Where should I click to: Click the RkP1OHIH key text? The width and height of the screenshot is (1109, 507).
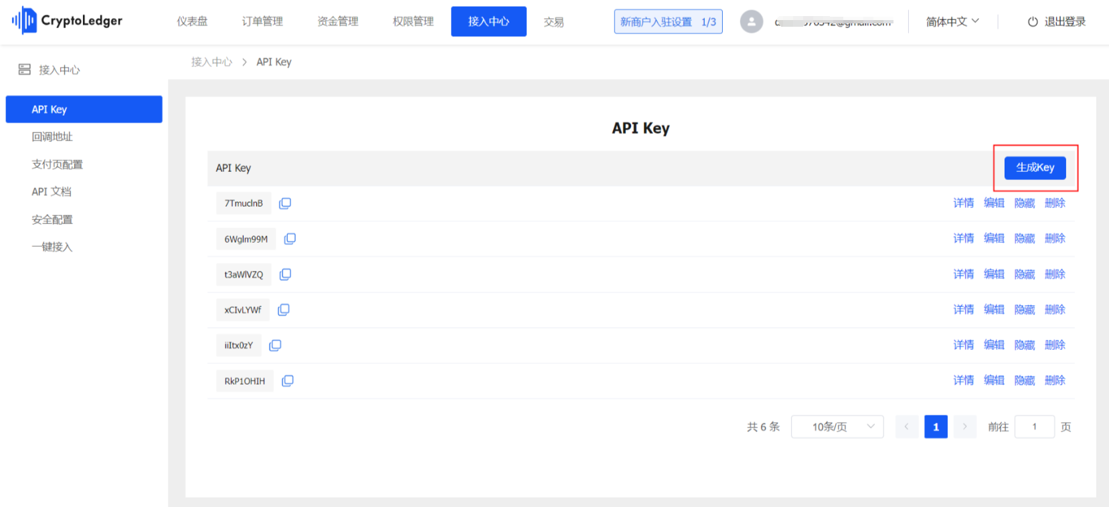[x=245, y=381]
